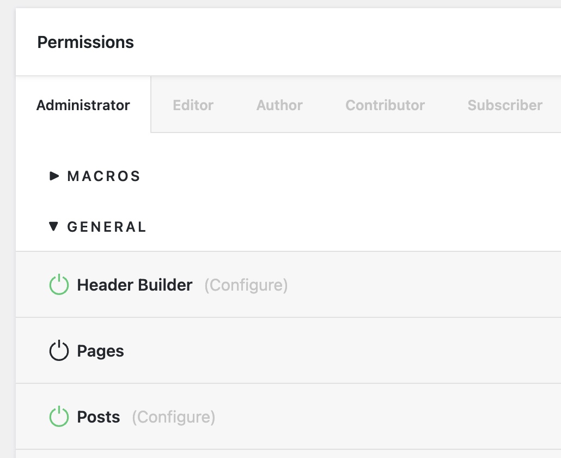Toggle the Header Builder power icon

(x=59, y=285)
